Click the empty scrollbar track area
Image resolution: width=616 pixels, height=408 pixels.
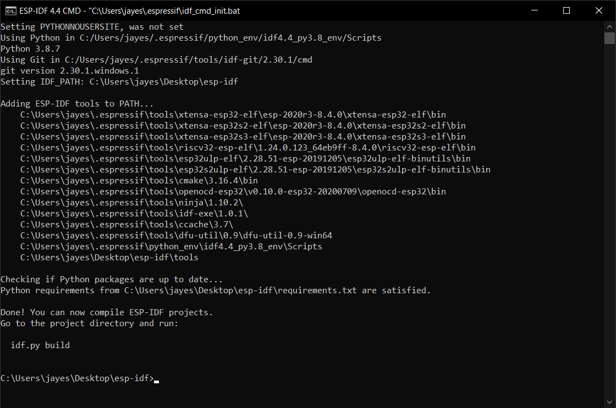tap(610, 220)
